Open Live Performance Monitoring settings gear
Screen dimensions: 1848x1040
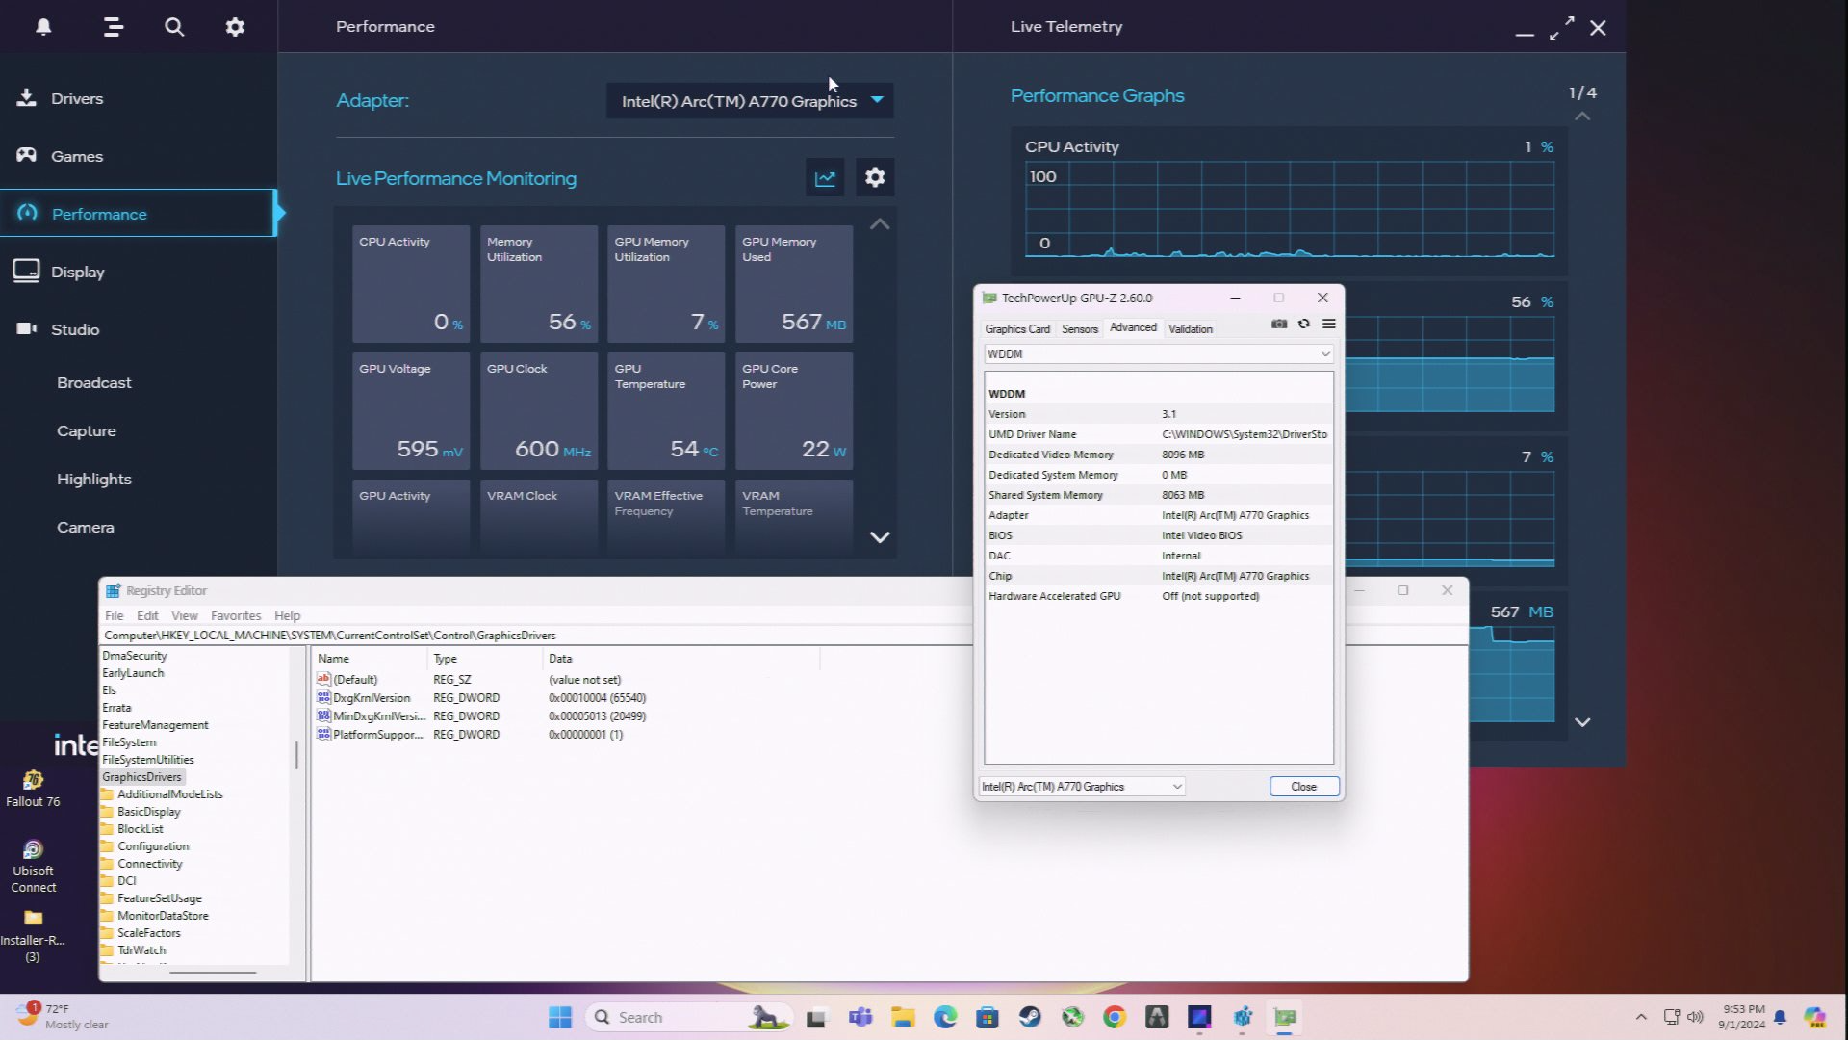click(x=874, y=177)
